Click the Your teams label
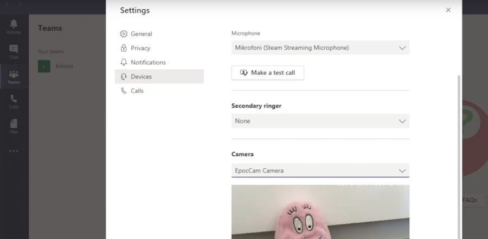The width and height of the screenshot is (488, 239). (51, 51)
